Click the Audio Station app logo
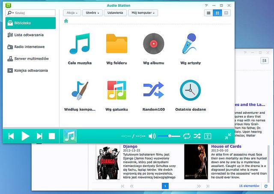The width and height of the screenshot is (274, 194). tap(8, 5)
